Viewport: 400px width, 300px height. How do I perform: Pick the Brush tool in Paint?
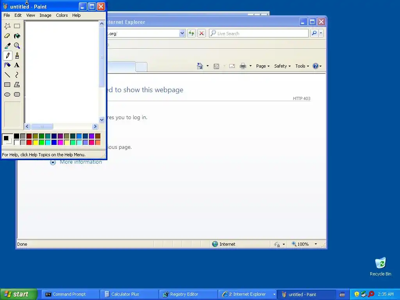[17, 55]
